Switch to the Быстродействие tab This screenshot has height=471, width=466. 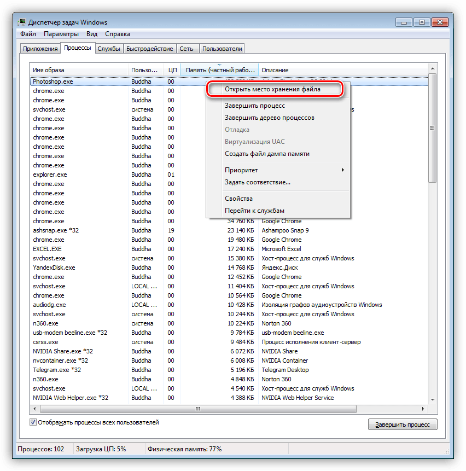149,49
